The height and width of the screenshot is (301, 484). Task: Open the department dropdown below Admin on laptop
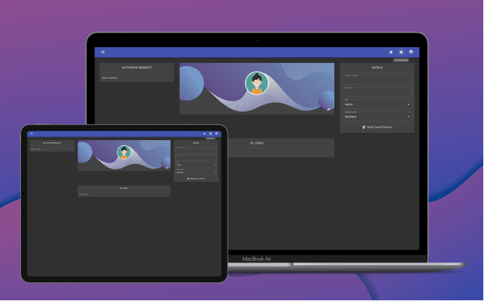click(377, 117)
